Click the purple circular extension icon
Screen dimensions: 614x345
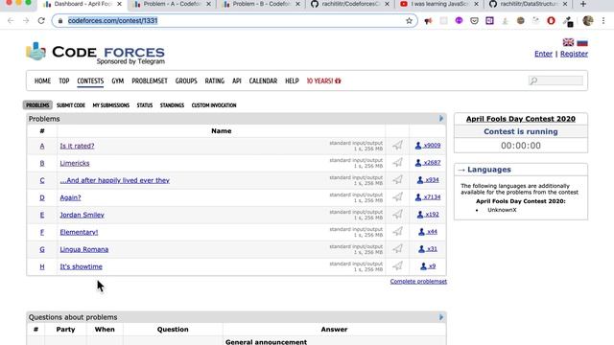(459, 21)
